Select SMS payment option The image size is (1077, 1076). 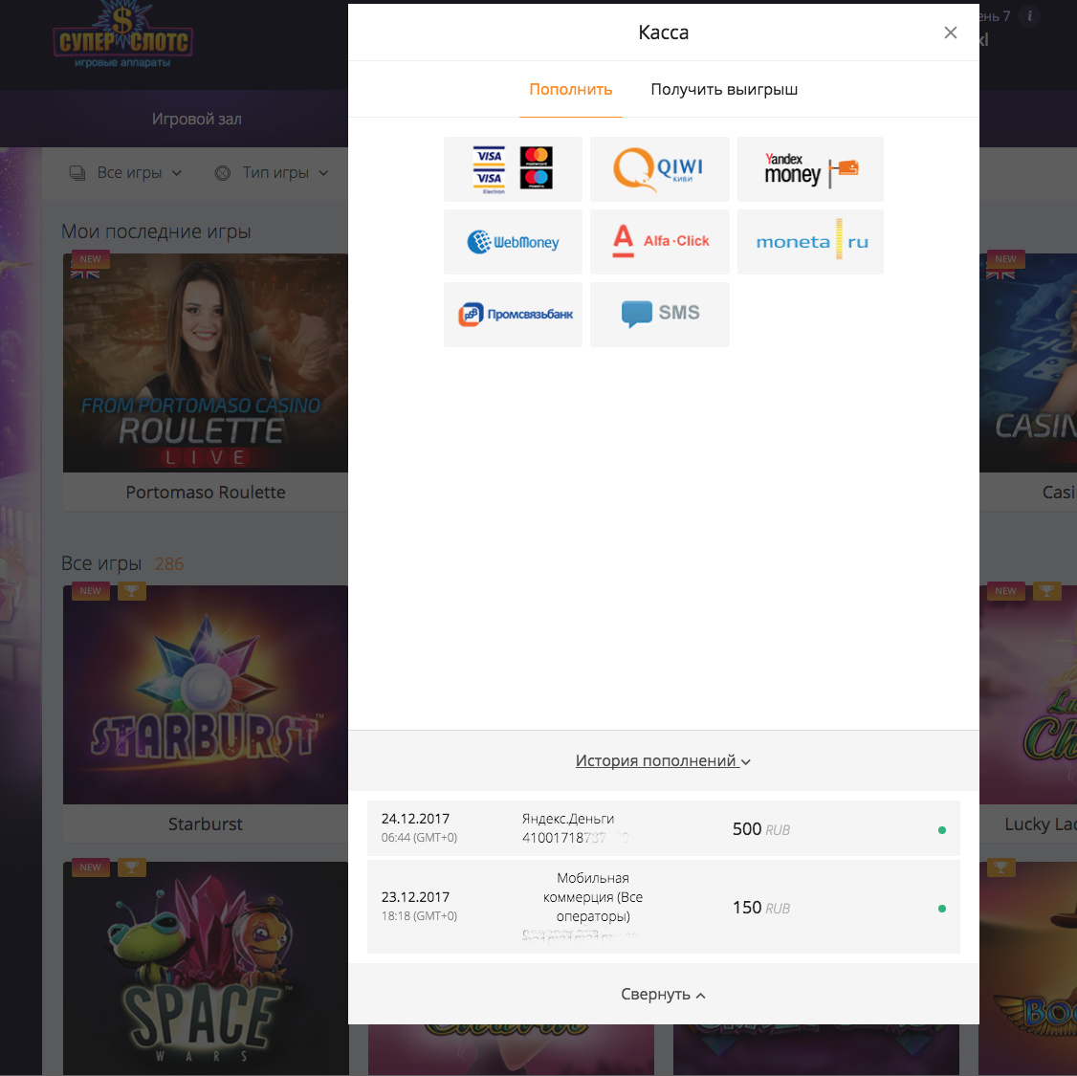tap(659, 315)
